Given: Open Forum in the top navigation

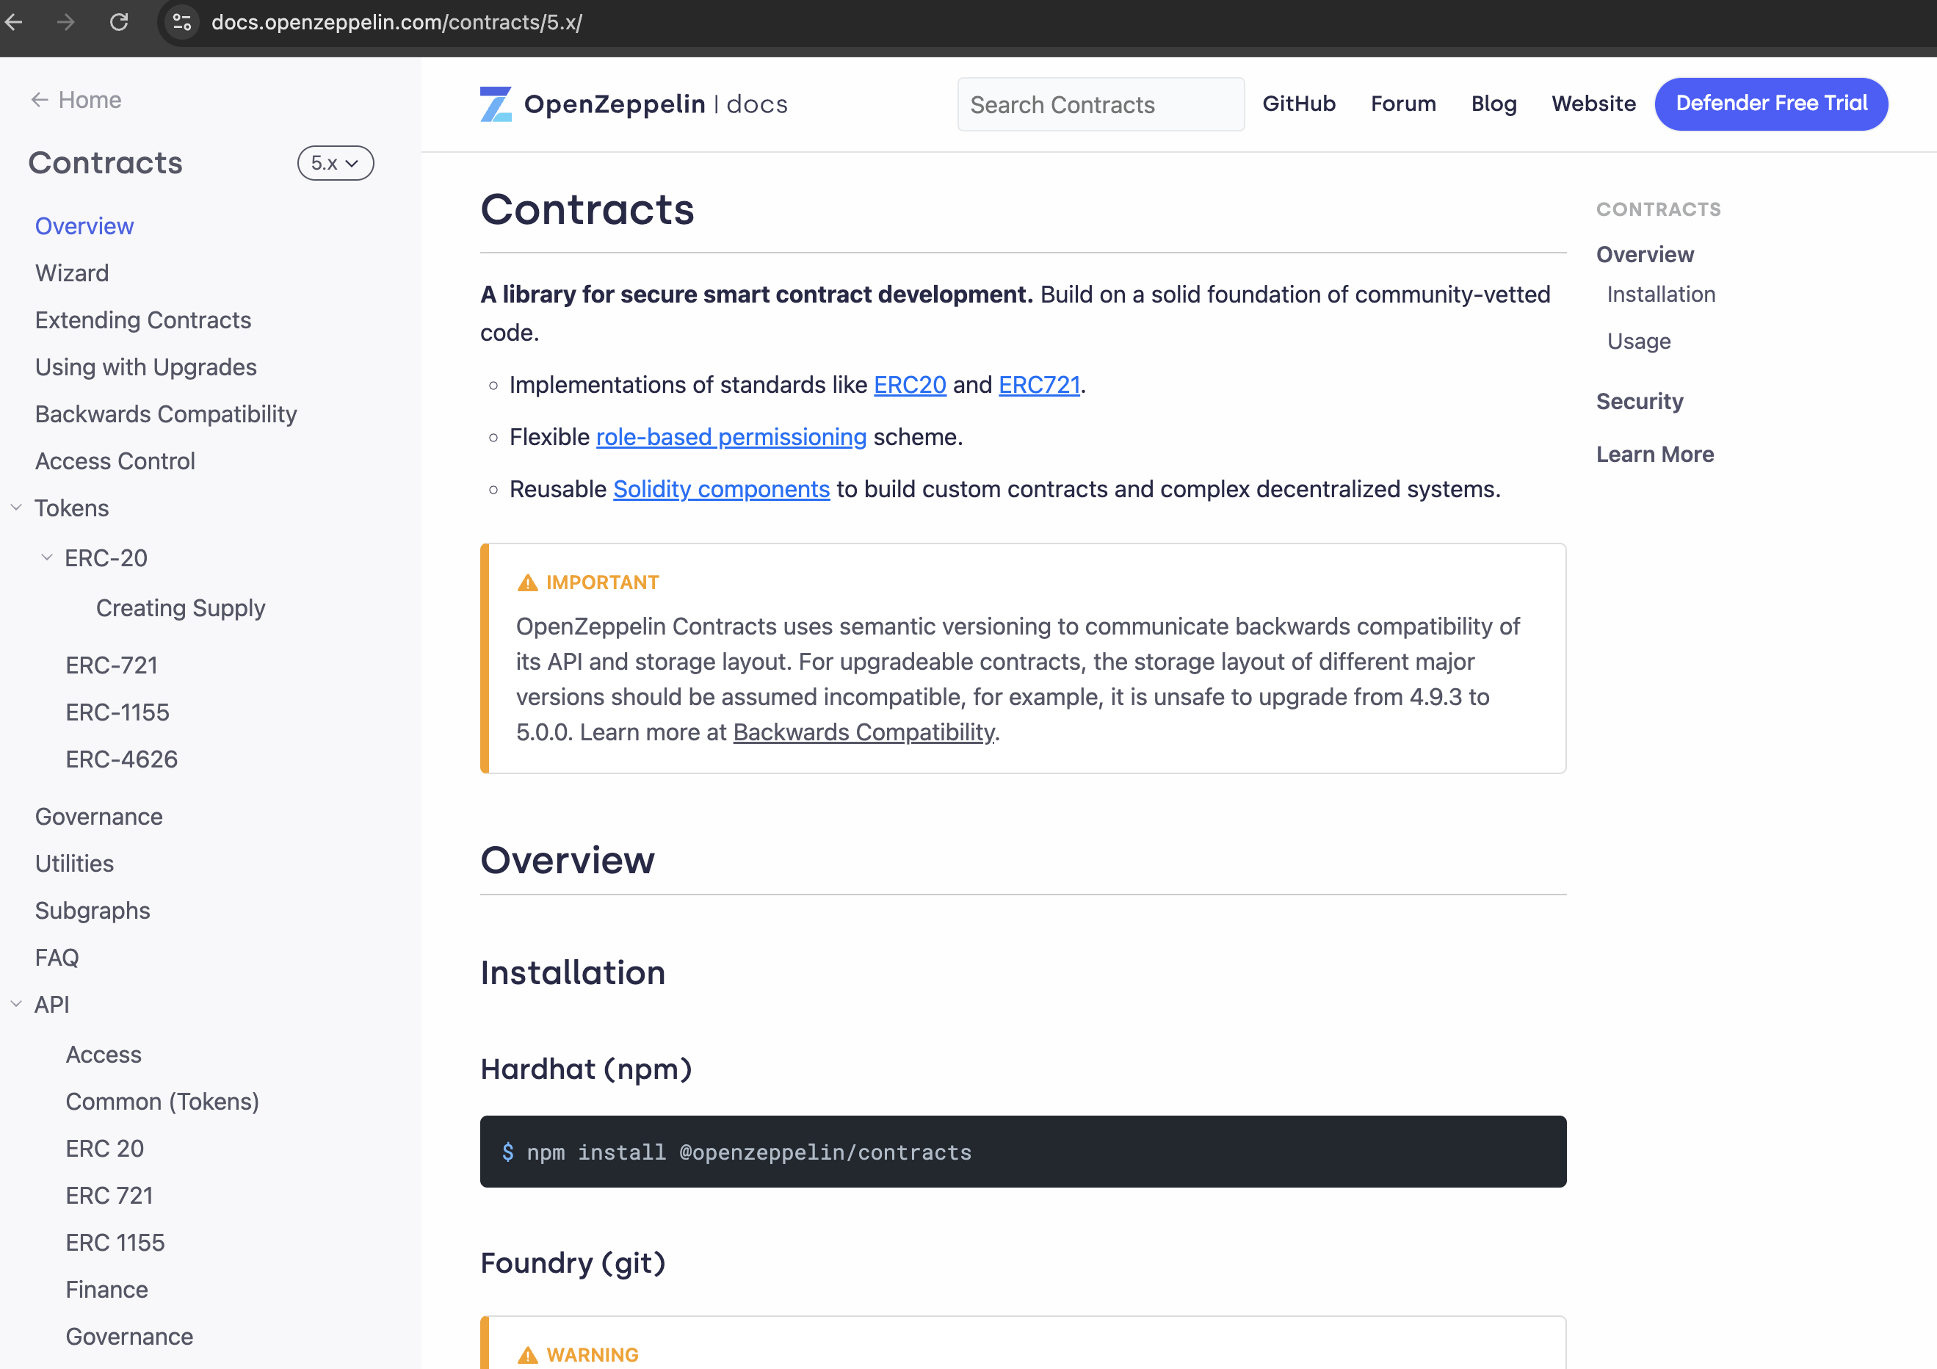Looking at the screenshot, I should (1403, 104).
